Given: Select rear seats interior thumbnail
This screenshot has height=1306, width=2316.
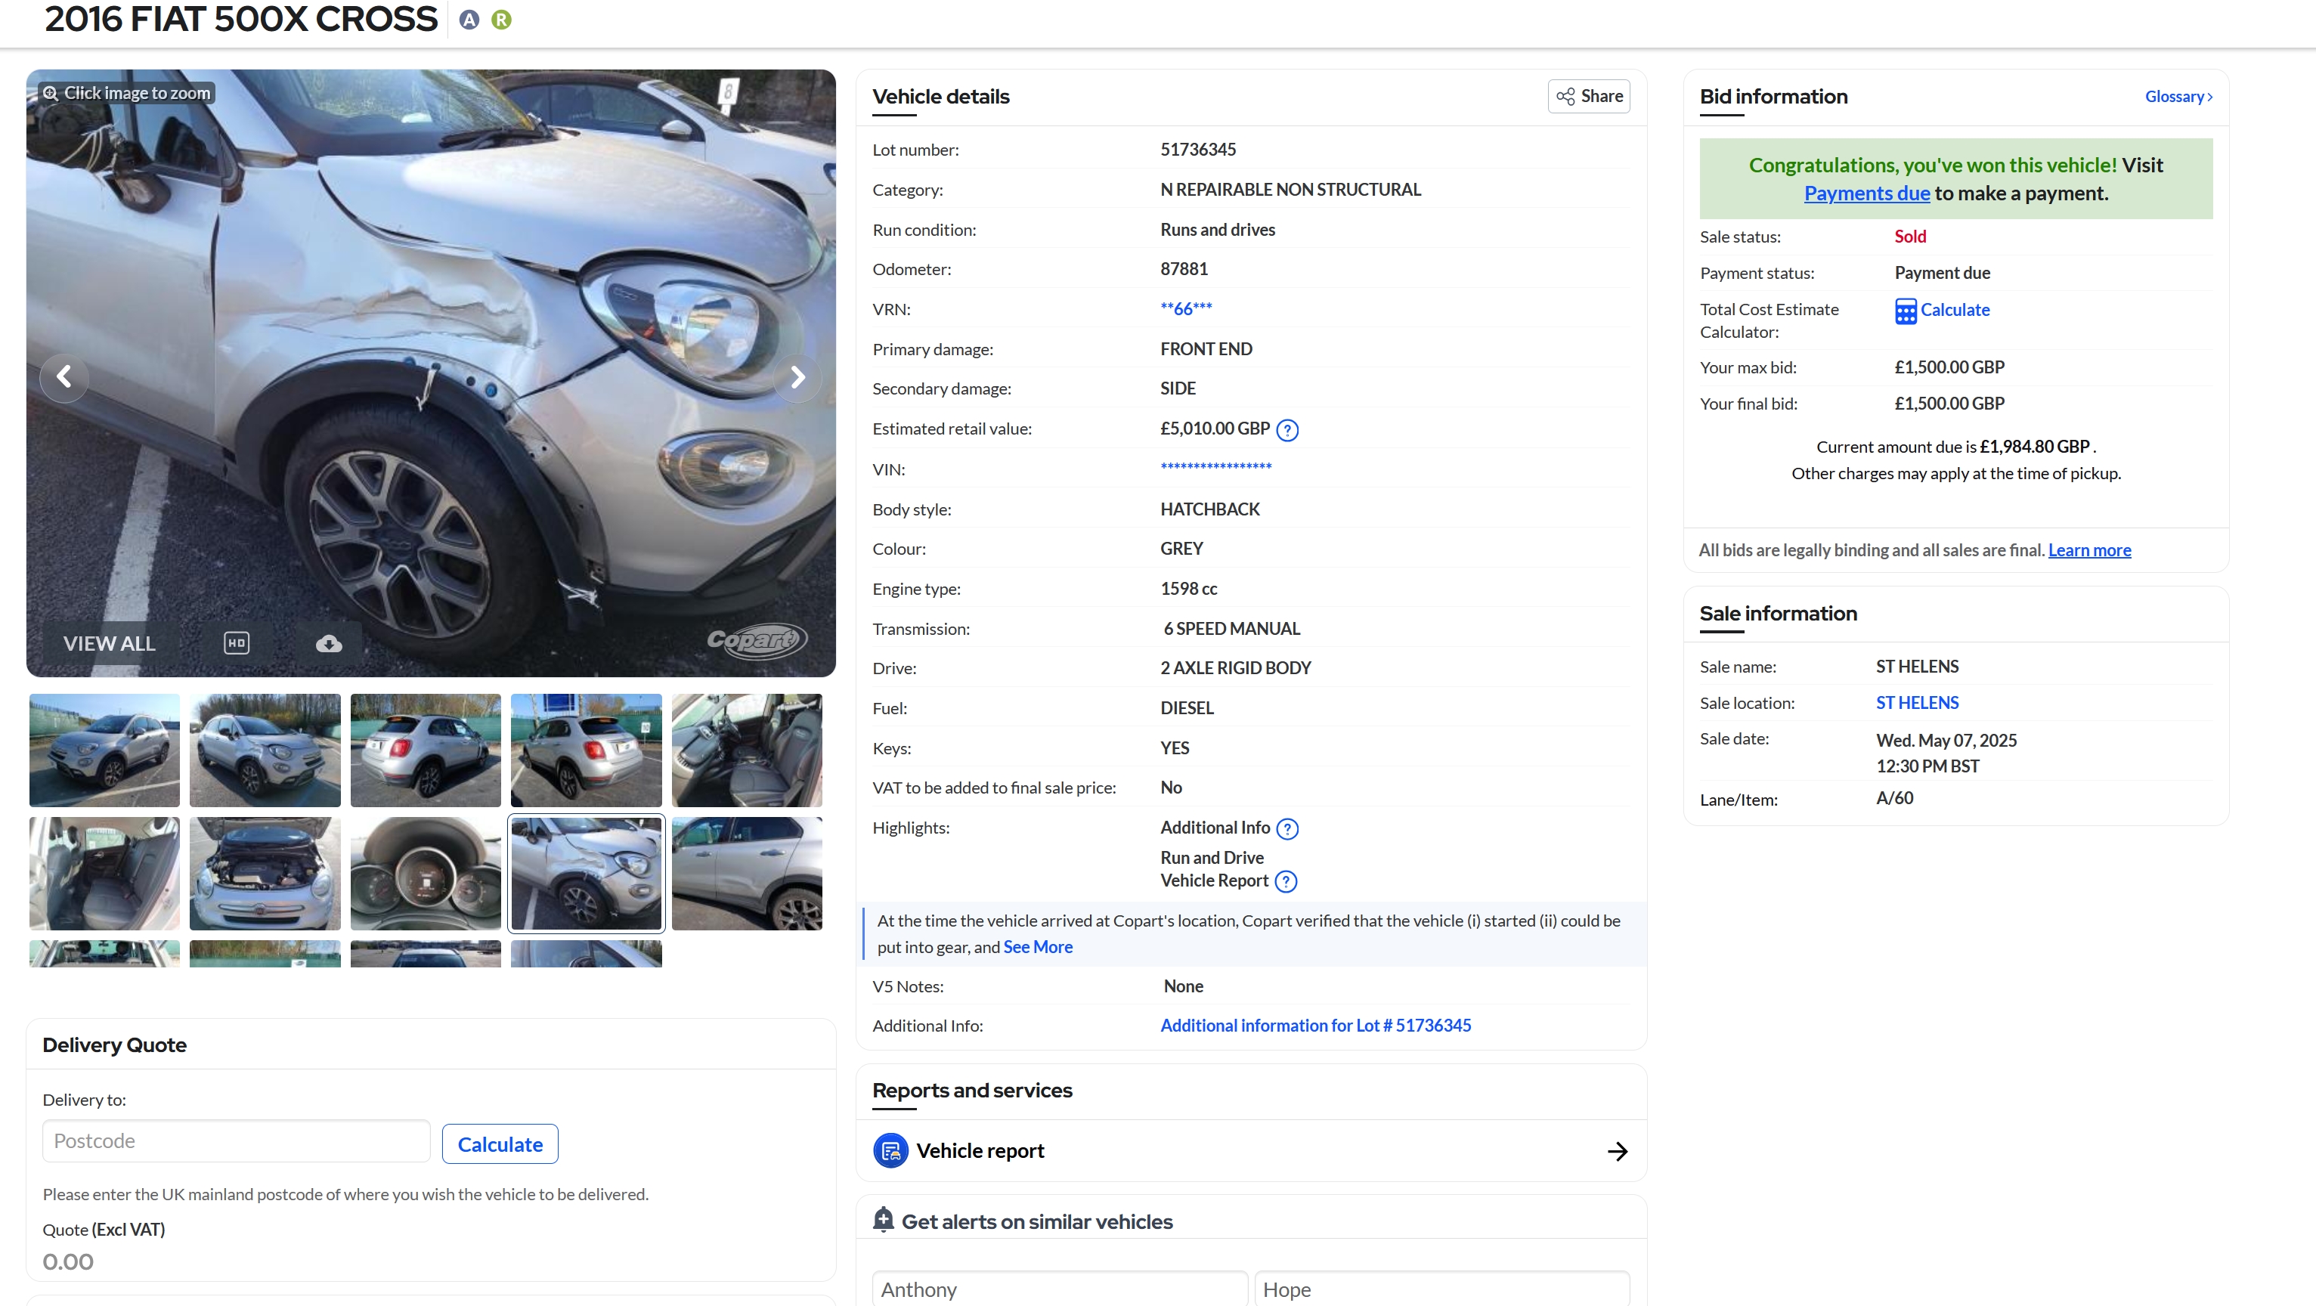Looking at the screenshot, I should pos(104,874).
